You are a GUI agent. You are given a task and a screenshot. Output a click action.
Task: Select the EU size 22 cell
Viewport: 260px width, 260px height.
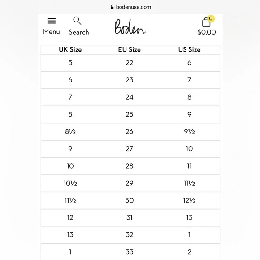130,63
